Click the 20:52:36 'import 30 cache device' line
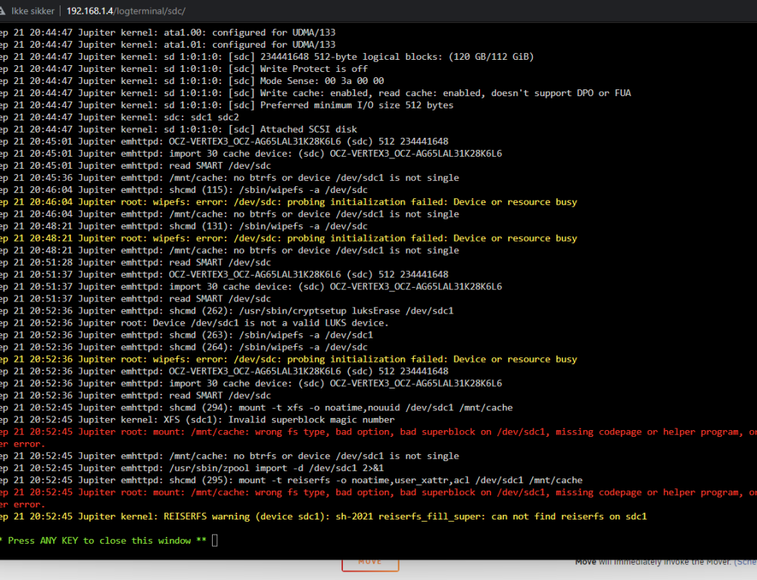The height and width of the screenshot is (580, 757). pyautogui.click(x=251, y=383)
